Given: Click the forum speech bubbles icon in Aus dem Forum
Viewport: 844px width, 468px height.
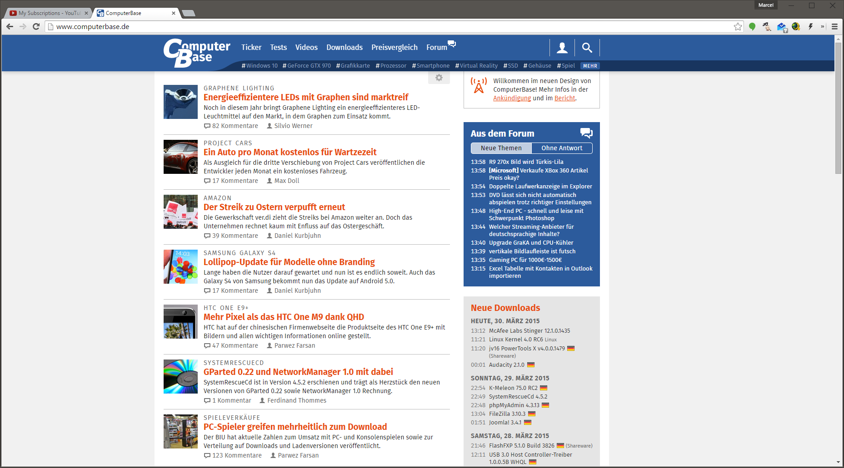Looking at the screenshot, I should point(586,133).
